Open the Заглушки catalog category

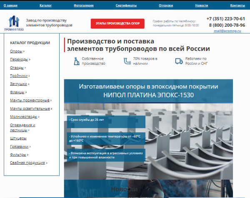coord(18,84)
